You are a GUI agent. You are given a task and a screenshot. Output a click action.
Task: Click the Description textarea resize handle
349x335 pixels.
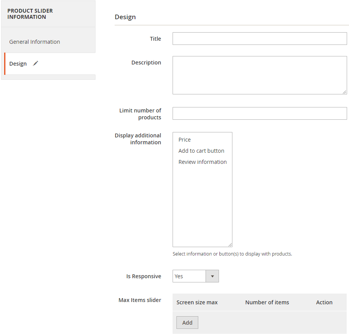tap(344, 92)
